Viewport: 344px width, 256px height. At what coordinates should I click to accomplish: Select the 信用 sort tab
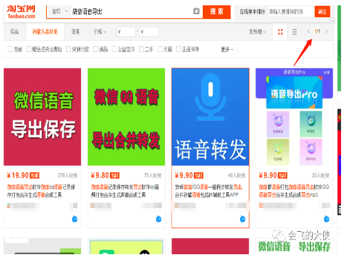coord(75,32)
